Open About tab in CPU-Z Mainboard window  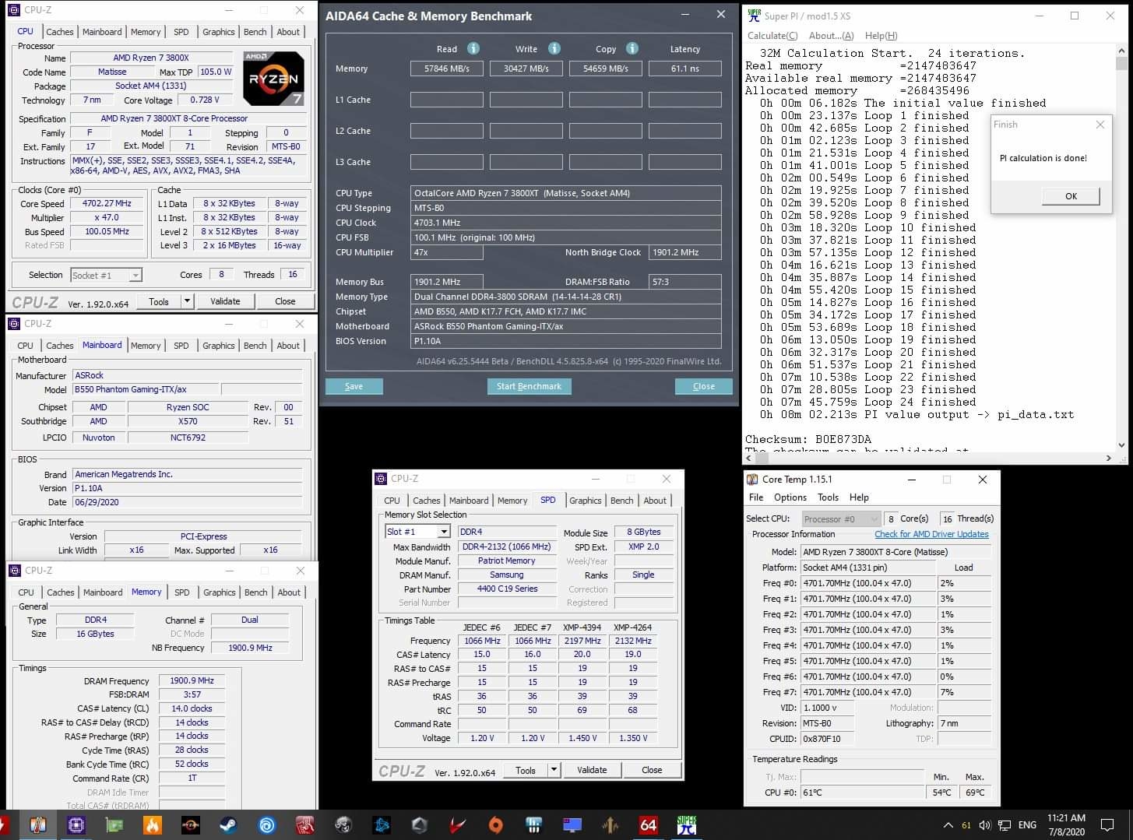pyautogui.click(x=288, y=346)
